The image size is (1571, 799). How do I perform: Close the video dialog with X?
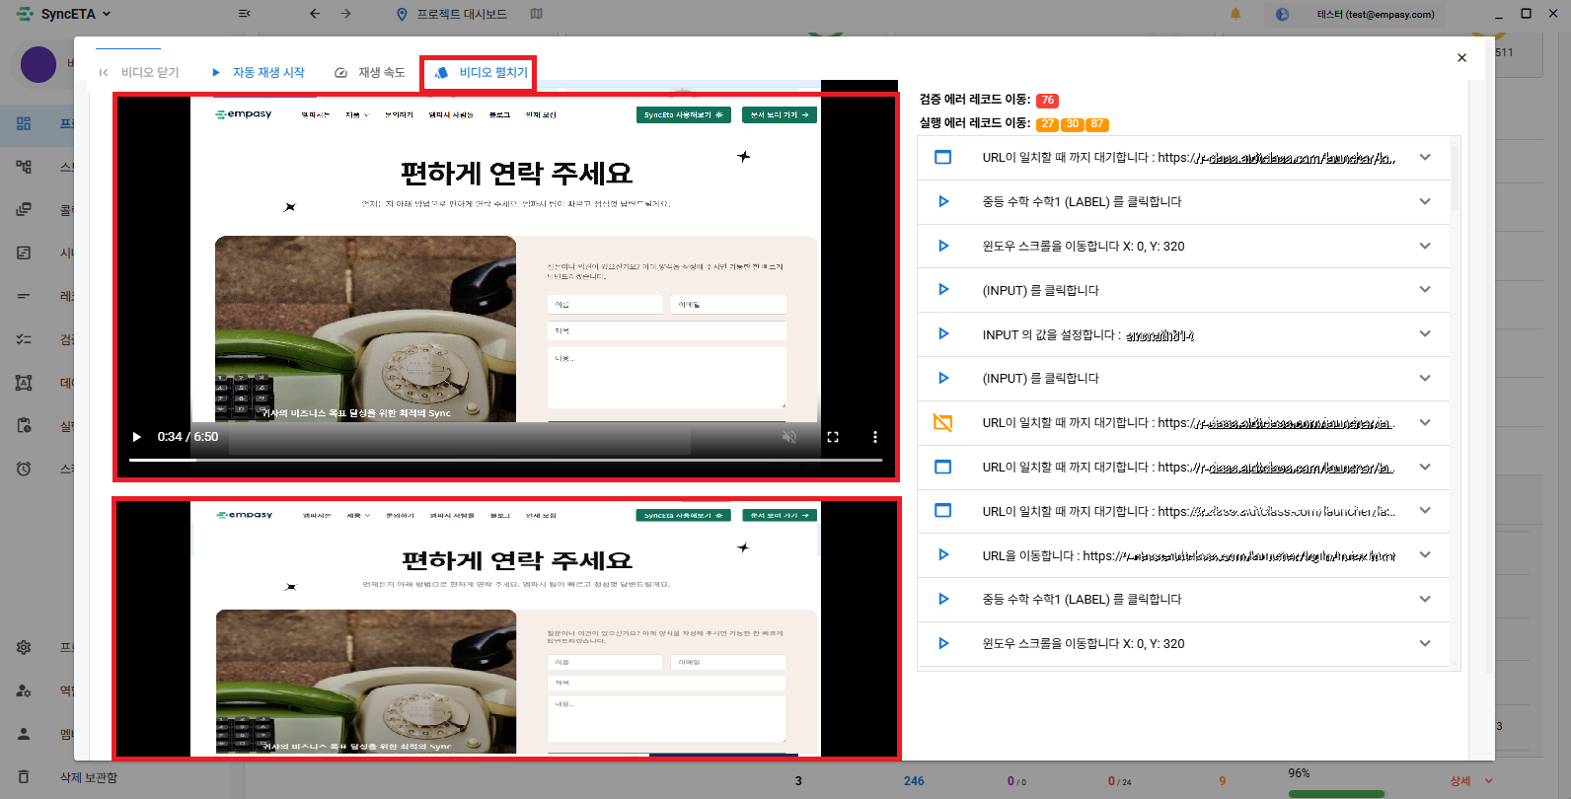(x=1461, y=58)
